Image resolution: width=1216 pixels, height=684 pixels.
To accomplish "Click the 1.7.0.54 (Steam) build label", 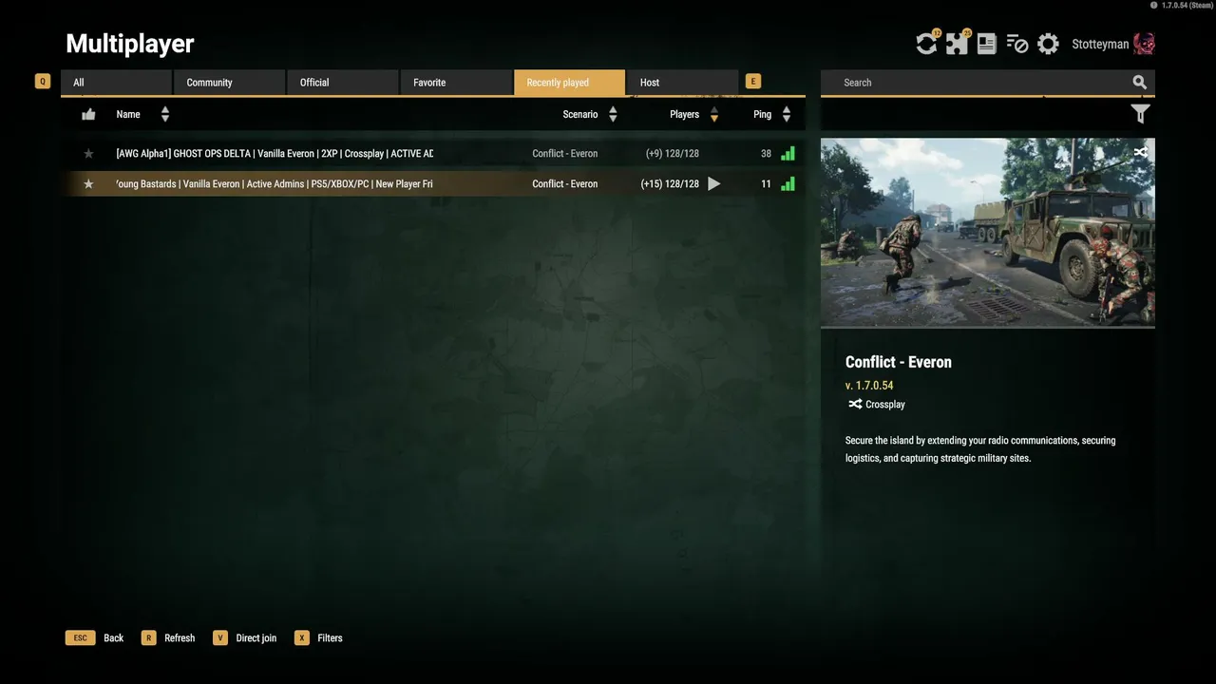I will [x=1187, y=6].
